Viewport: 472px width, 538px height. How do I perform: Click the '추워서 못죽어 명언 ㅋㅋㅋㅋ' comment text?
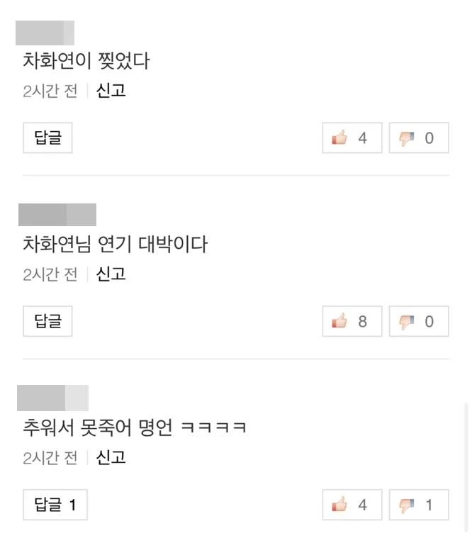click(x=135, y=428)
